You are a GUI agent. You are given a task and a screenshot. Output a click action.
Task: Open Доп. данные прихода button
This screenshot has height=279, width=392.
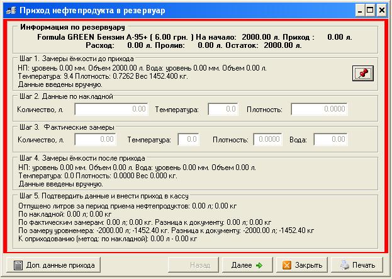(x=53, y=265)
